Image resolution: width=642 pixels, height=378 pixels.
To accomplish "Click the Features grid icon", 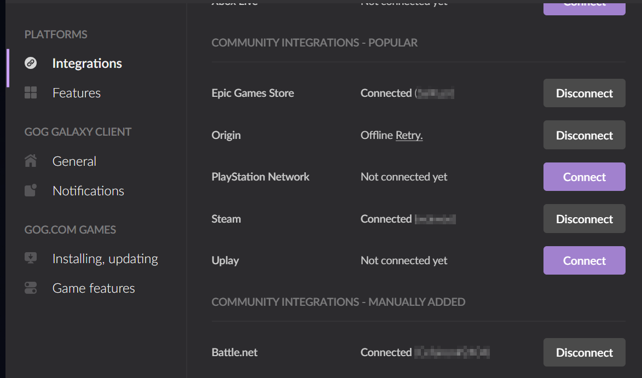I will coord(31,93).
